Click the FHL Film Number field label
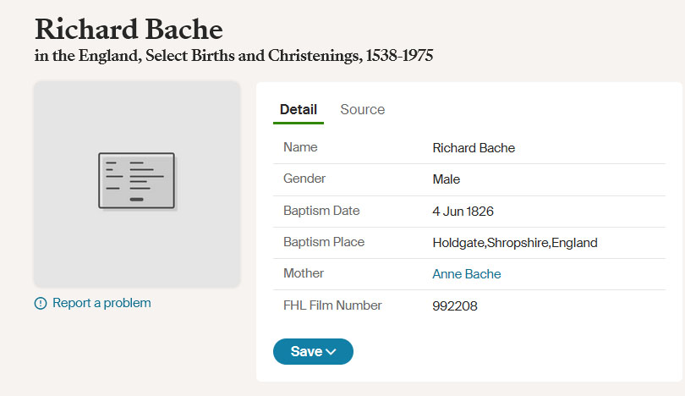The height and width of the screenshot is (396, 685). coord(332,305)
